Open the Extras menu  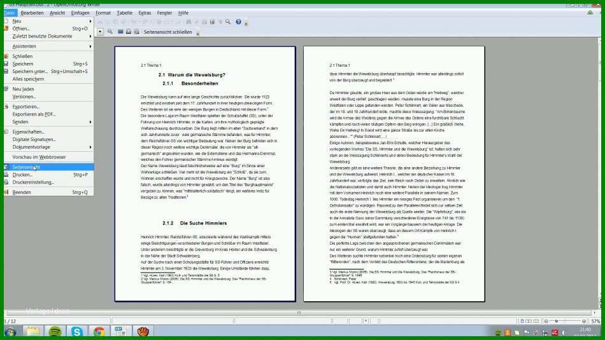tap(145, 13)
